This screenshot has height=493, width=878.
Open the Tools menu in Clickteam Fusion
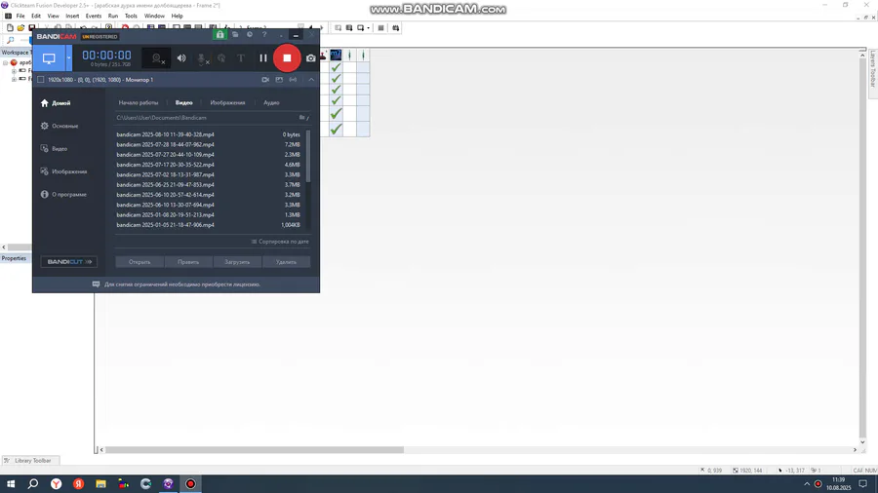(x=131, y=17)
